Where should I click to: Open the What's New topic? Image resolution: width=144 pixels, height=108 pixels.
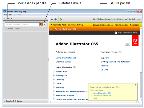[62, 72]
